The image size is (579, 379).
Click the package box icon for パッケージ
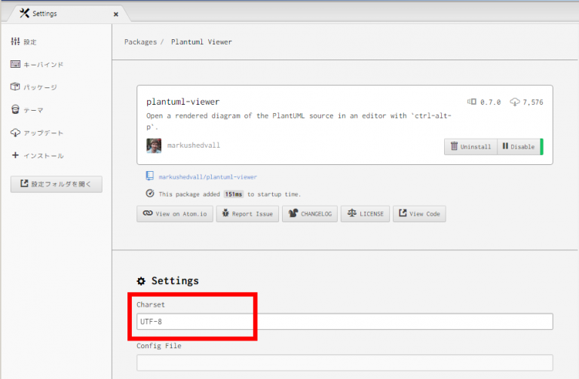[x=15, y=87]
